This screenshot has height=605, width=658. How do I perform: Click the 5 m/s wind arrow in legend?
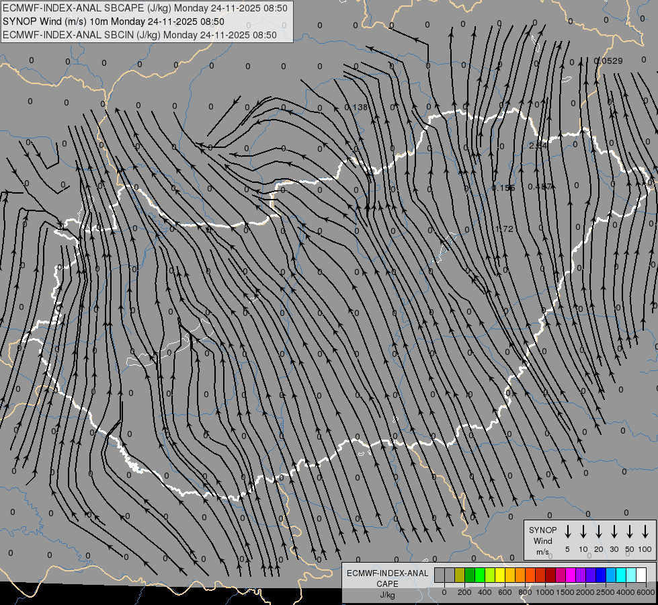point(567,532)
